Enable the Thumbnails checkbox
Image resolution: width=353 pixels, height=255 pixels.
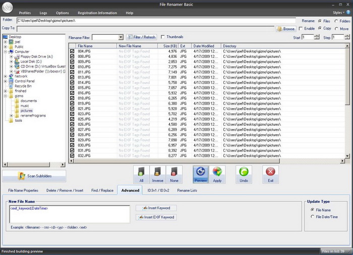click(163, 37)
